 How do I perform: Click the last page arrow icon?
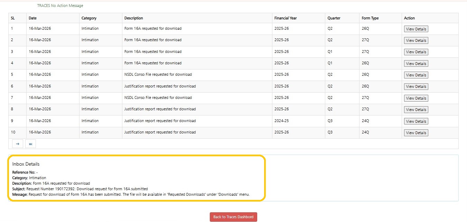point(30,144)
